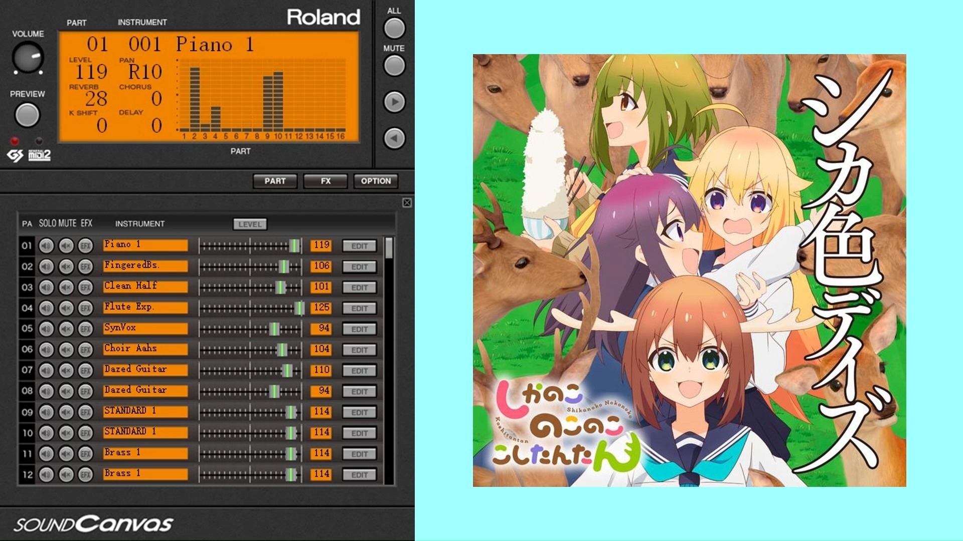The image size is (963, 541).
Task: Click EDIT for part 07 Dazed Guitar
Action: pos(359,371)
